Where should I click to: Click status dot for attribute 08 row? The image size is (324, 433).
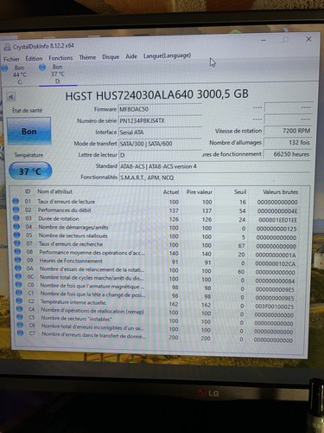(17, 251)
